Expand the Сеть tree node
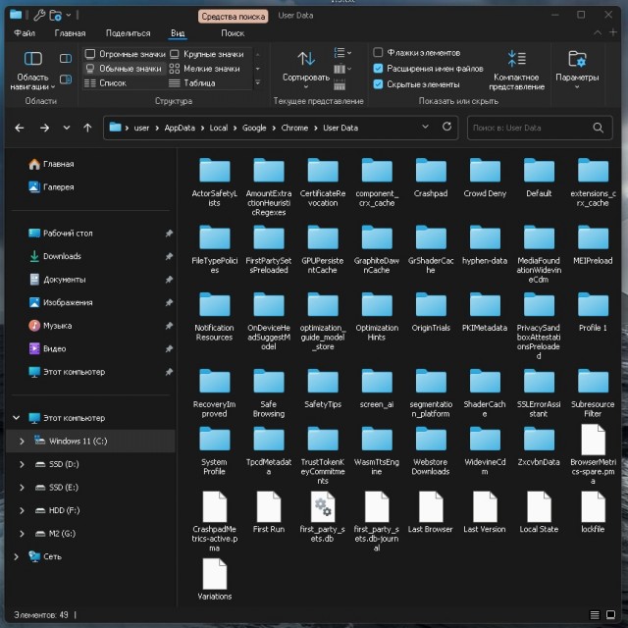The height and width of the screenshot is (628, 628). [x=15, y=556]
